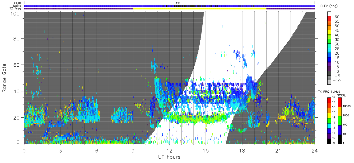This screenshot has width=354, height=163.
Task: Click the 100 label on the NOISE color bar
Action: (x=345, y=125)
